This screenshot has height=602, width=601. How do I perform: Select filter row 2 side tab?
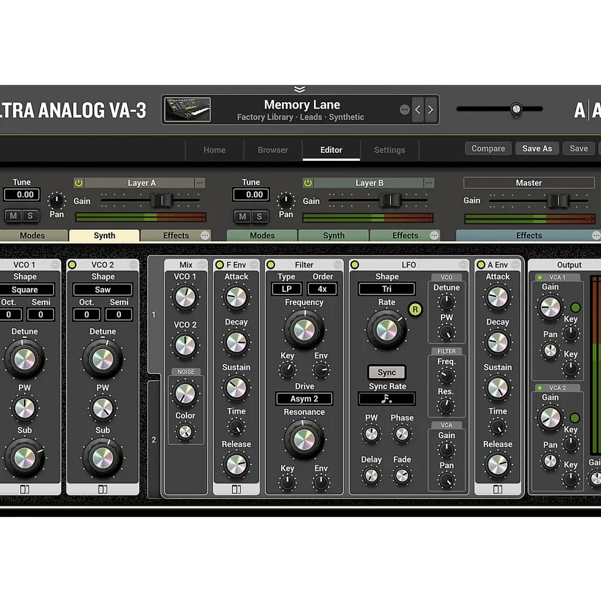tap(154, 439)
